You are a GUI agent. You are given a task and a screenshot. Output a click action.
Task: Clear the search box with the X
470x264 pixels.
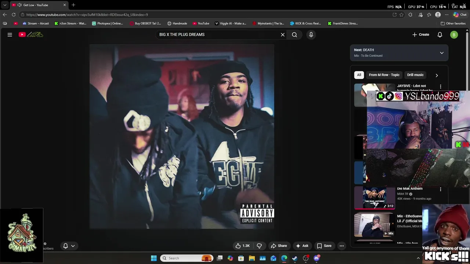(283, 34)
